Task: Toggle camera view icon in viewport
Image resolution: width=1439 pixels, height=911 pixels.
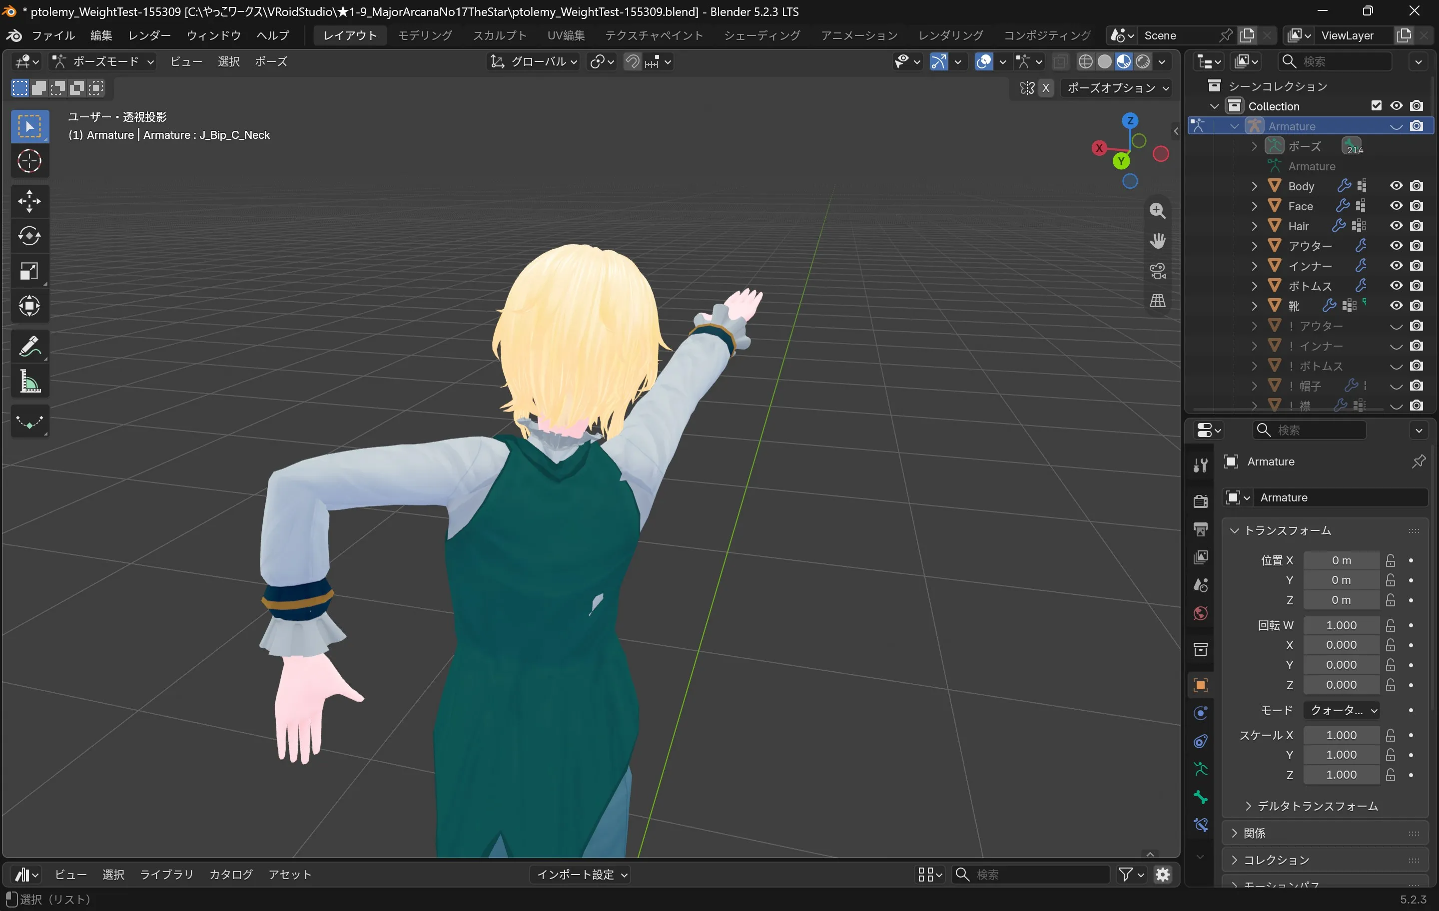Action: pos(1158,271)
